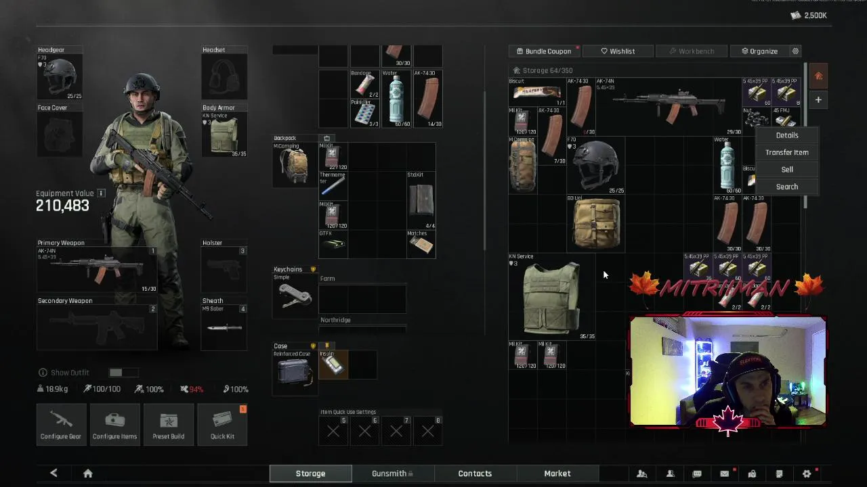
Task: Select the B3 Uni rig in storage
Action: 595,224
